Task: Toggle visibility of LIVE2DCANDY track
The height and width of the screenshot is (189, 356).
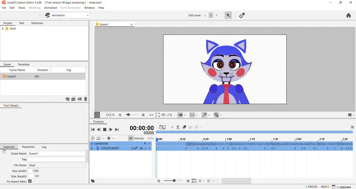Action: [141, 148]
